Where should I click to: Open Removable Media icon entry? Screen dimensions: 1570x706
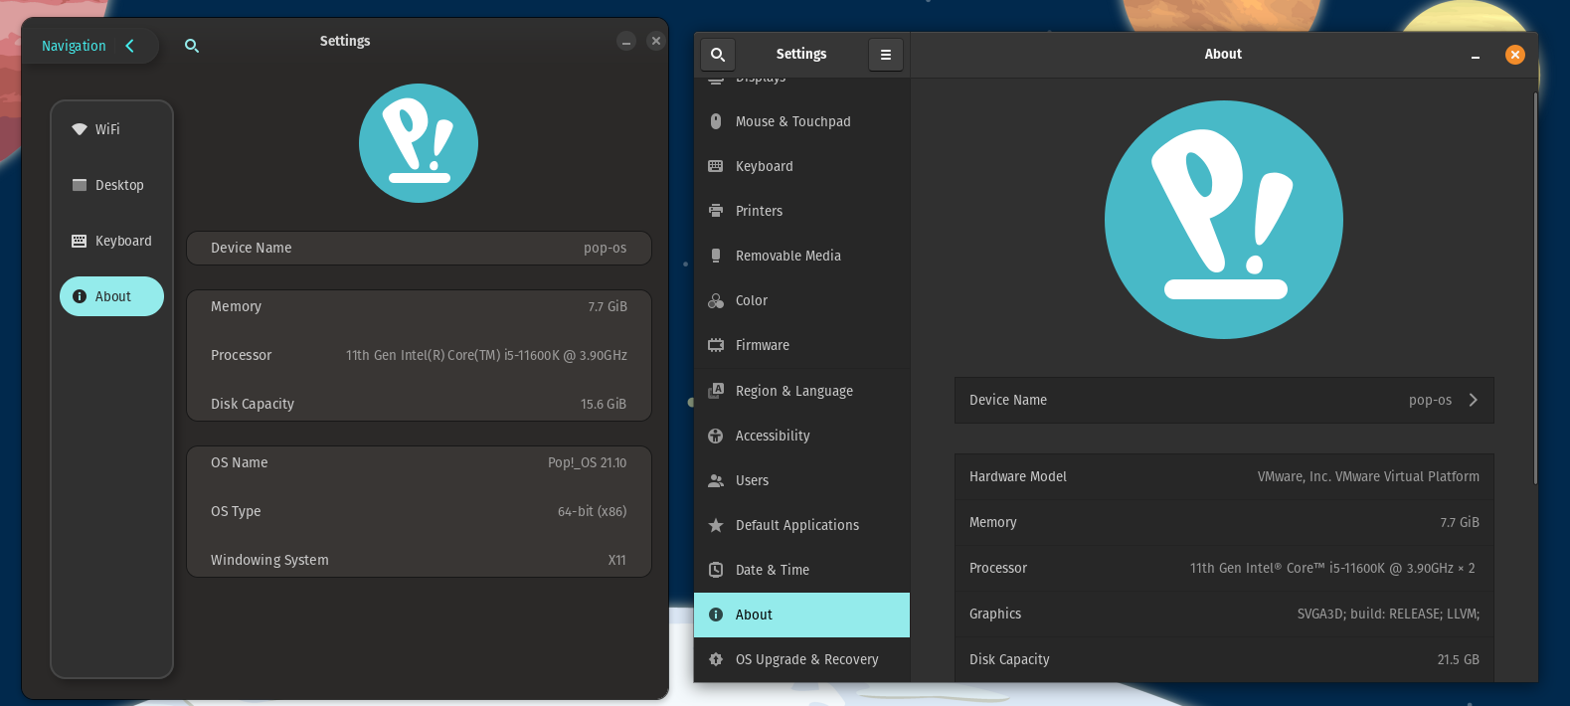(716, 256)
